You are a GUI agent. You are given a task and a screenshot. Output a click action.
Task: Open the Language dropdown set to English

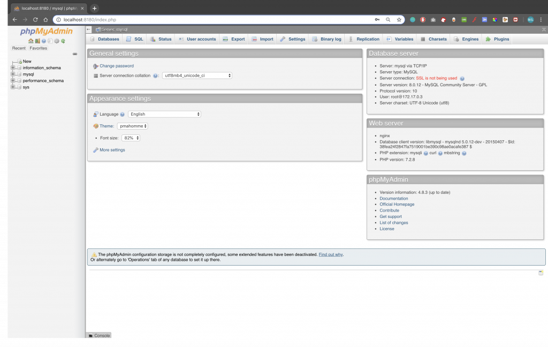click(164, 115)
